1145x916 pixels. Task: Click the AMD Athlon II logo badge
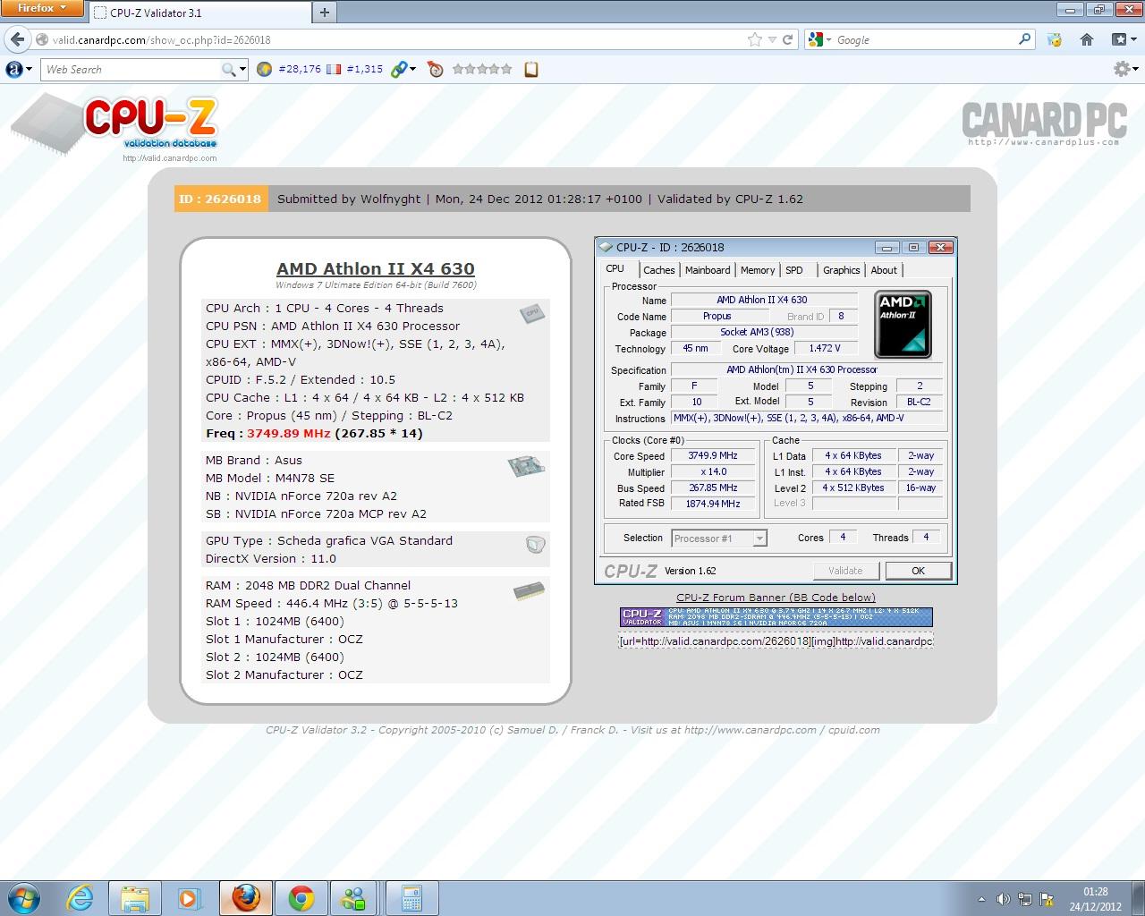903,324
